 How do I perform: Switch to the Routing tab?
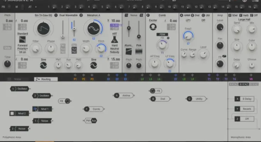[x=45, y=79]
